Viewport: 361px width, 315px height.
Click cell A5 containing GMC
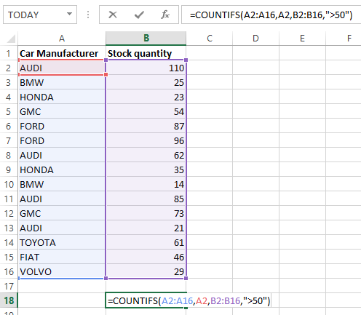point(62,111)
